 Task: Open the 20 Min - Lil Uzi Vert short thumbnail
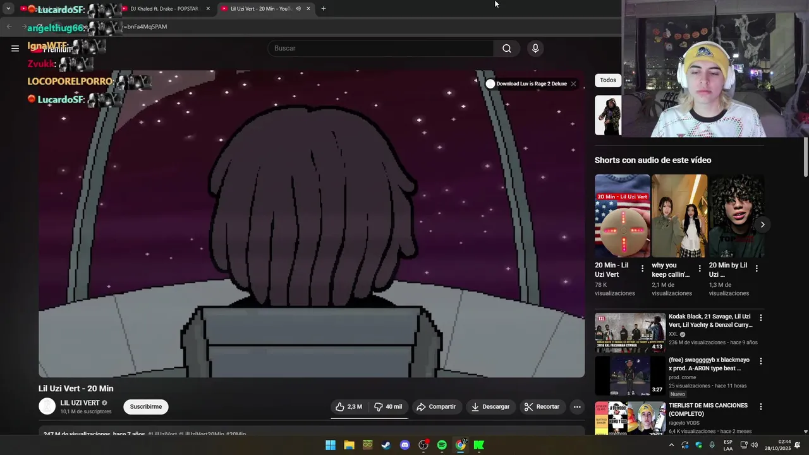(x=623, y=215)
